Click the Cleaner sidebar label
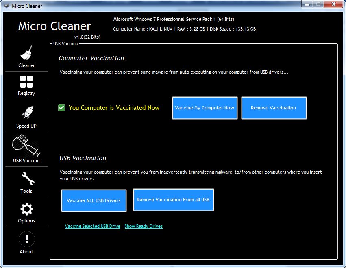Image resolution: width=346 pixels, height=268 pixels. click(x=26, y=65)
